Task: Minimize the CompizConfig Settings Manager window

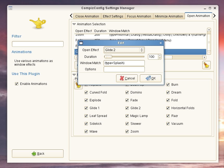Action: point(205,8)
